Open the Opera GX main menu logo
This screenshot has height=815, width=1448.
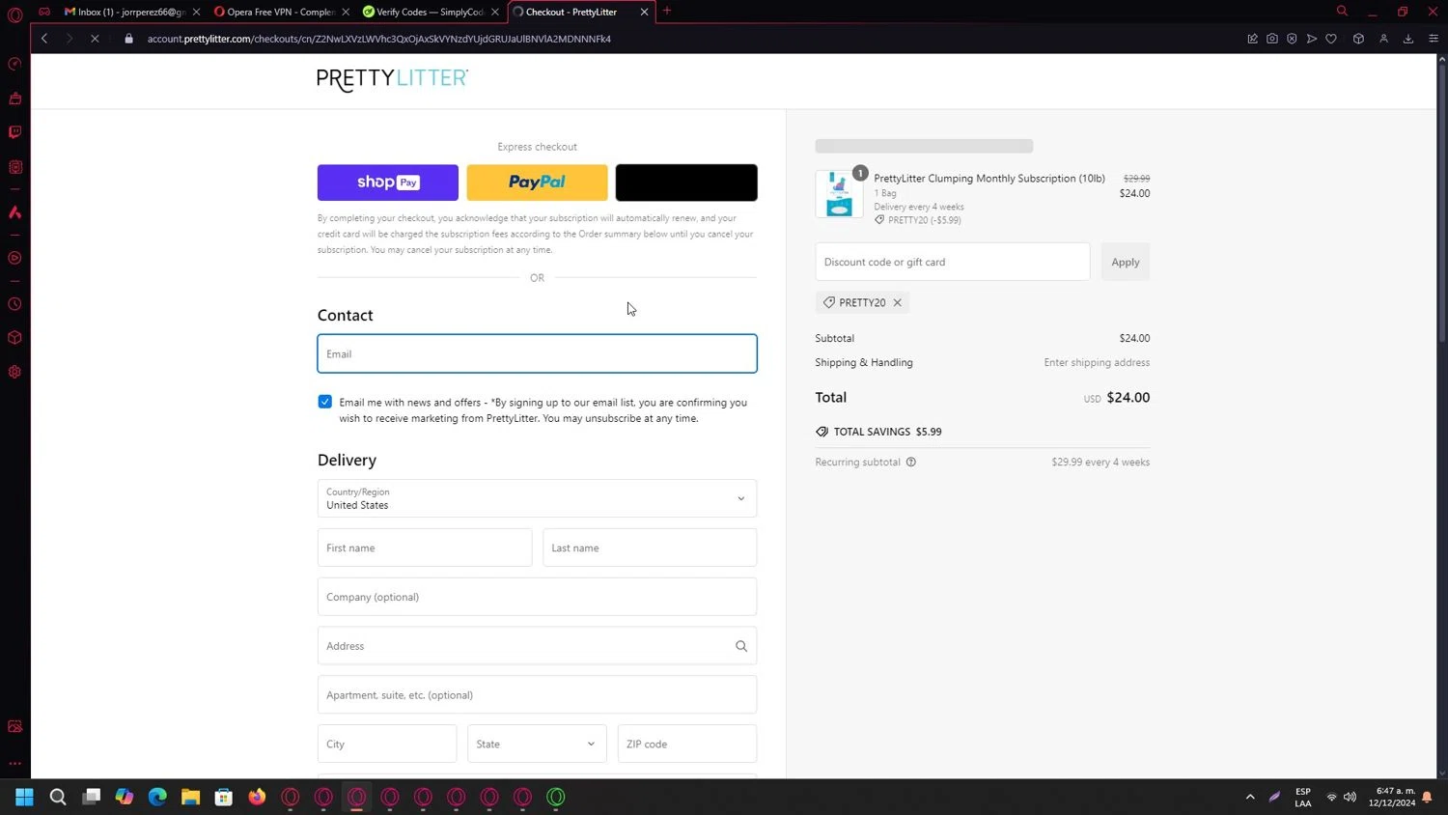pos(14,14)
